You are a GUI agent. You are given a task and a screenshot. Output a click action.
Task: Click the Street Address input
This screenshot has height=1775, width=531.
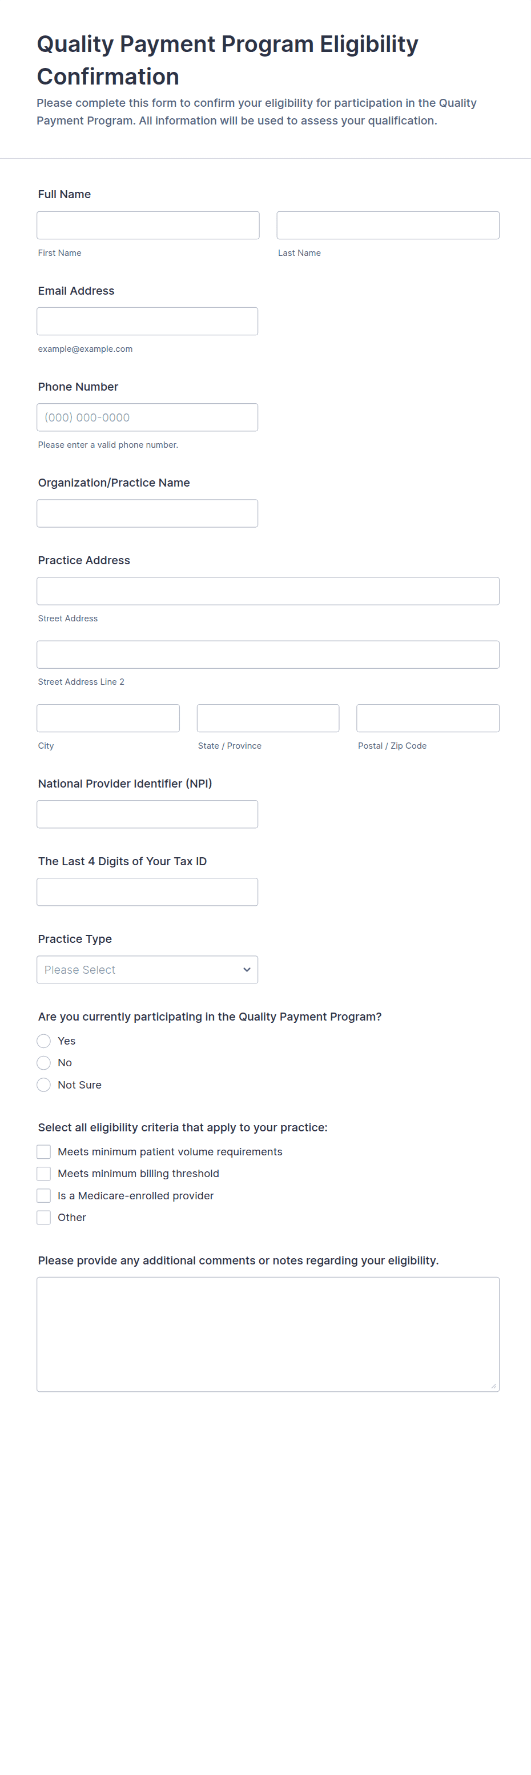point(268,591)
